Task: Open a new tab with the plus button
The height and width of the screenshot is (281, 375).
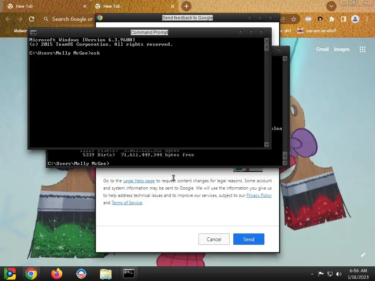Action: (x=186, y=6)
